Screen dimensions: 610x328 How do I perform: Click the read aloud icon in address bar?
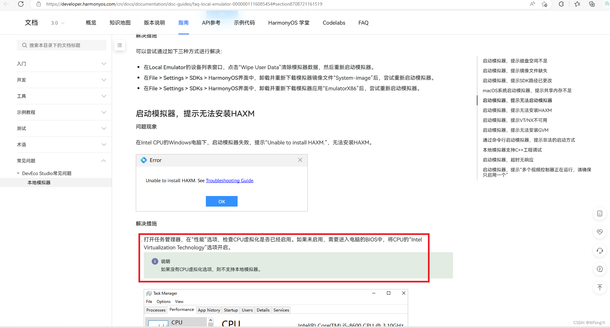pos(532,4)
